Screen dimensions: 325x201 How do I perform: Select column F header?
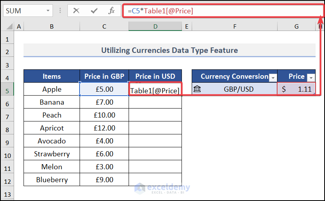(x=234, y=26)
